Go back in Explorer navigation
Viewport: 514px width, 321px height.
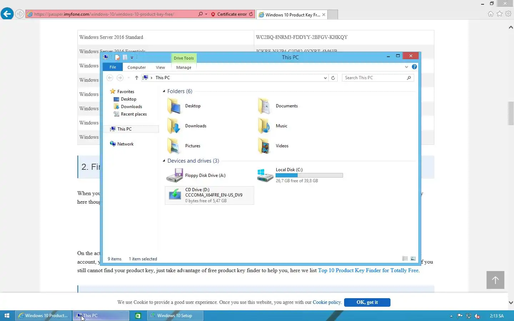110,78
